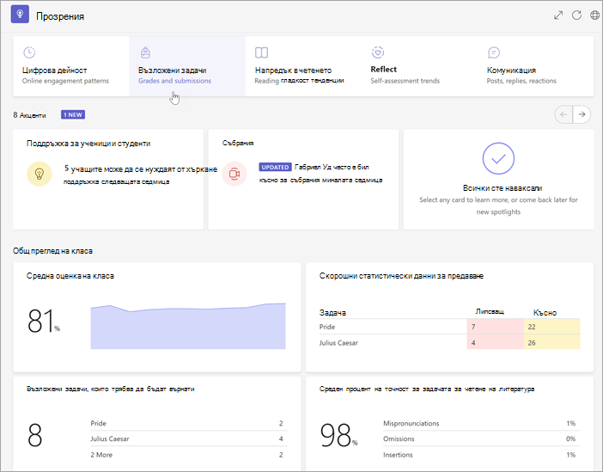Click the checkmark circle all caught up icon

pos(498,158)
